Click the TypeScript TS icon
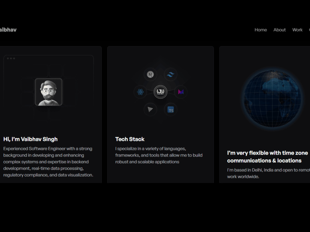The height and width of the screenshot is (232, 310). pos(170,109)
